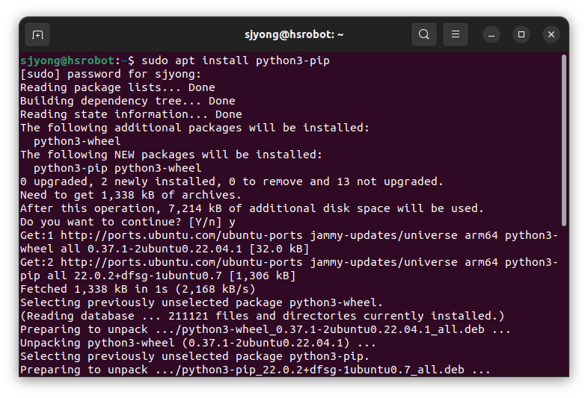Click the Unpacking python3-wheel output line
This screenshot has width=588, height=398.
pyautogui.click(x=198, y=343)
